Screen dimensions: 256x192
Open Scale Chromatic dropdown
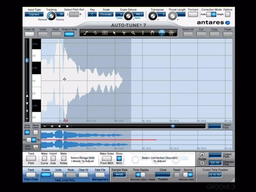pyautogui.click(x=106, y=14)
